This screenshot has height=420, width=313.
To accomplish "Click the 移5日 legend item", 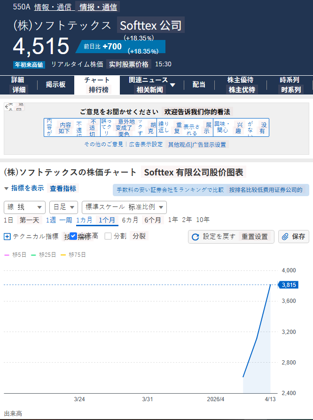I will tap(15, 255).
